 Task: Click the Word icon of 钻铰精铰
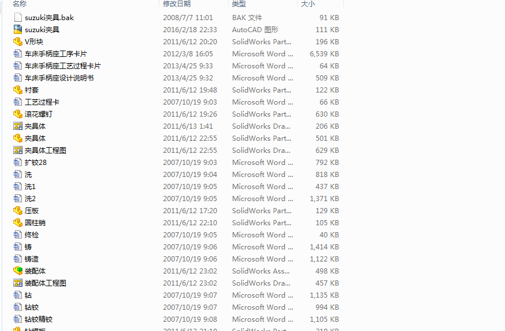coord(18,319)
